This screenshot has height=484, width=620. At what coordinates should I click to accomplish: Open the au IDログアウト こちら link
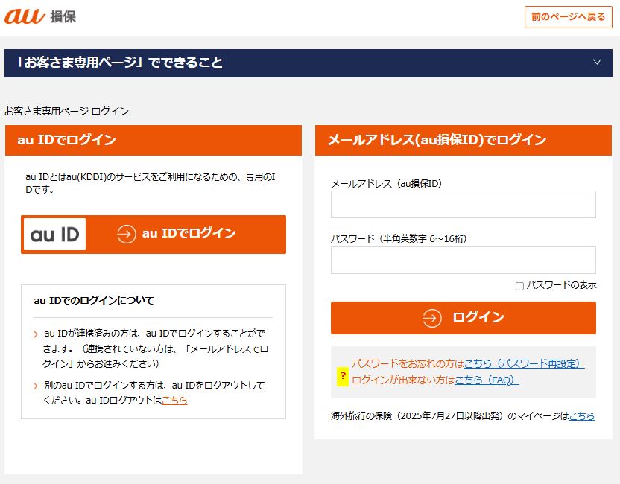[174, 401]
